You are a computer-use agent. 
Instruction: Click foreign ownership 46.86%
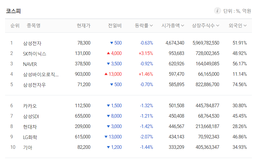240,137
